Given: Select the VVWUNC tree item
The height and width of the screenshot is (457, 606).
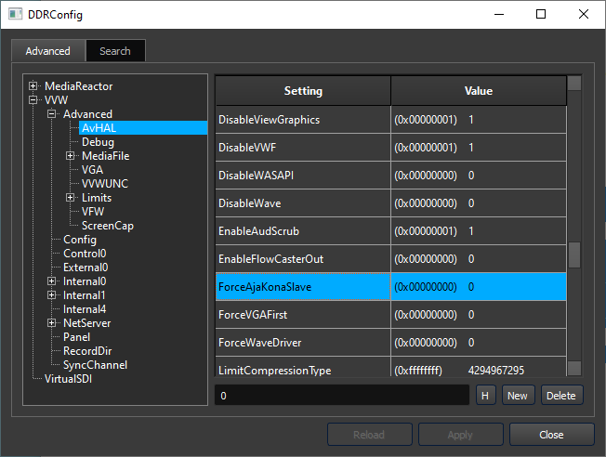Looking at the screenshot, I should [105, 184].
